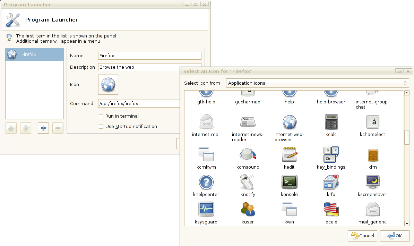The image size is (414, 246).
Task: Select Firefox entry in launcher list
Action: point(35,54)
